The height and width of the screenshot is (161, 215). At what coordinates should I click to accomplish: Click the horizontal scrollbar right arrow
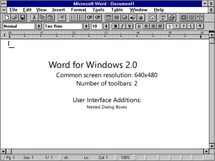[x=206, y=151]
